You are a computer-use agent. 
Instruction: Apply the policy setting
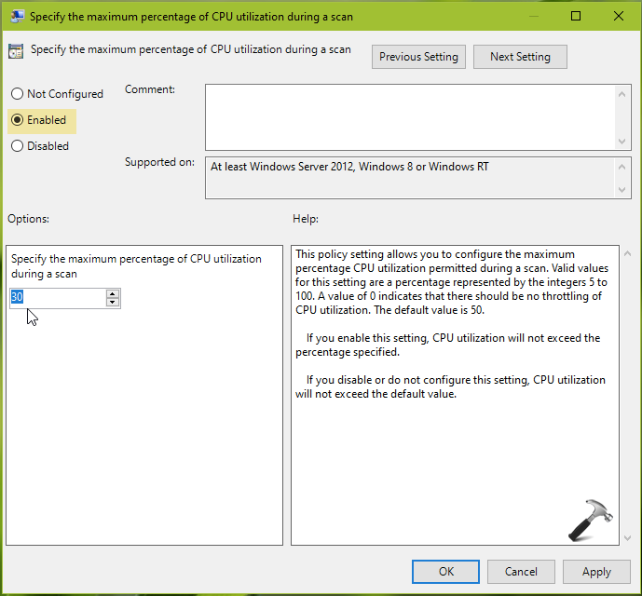pos(596,572)
